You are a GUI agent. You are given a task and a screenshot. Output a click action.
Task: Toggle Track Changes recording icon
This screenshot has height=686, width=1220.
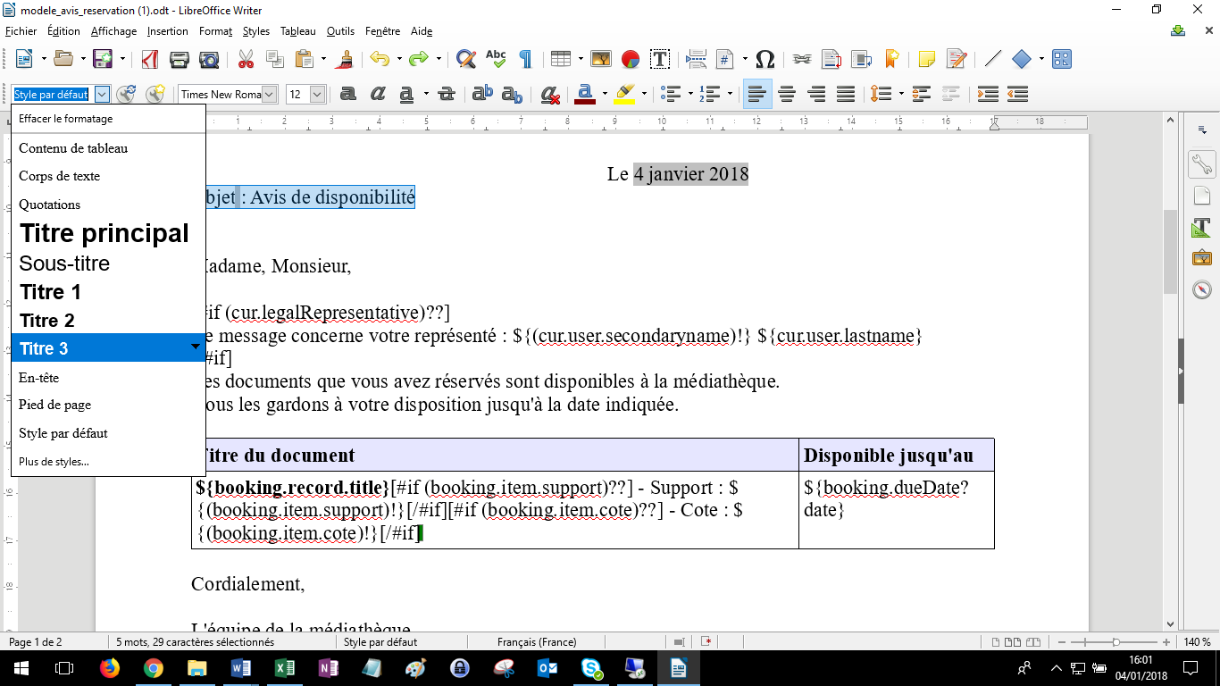957,59
